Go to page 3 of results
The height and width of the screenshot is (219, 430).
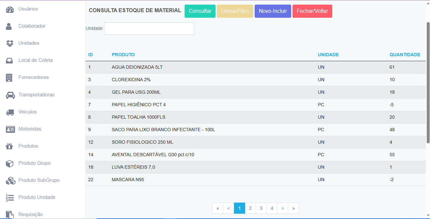(261, 208)
